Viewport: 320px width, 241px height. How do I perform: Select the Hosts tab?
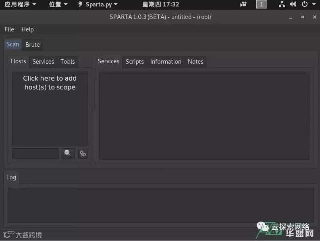(x=19, y=61)
